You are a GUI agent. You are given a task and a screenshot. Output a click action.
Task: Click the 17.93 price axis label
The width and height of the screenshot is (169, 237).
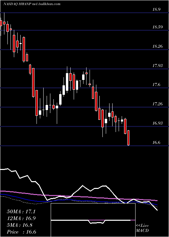(158, 66)
